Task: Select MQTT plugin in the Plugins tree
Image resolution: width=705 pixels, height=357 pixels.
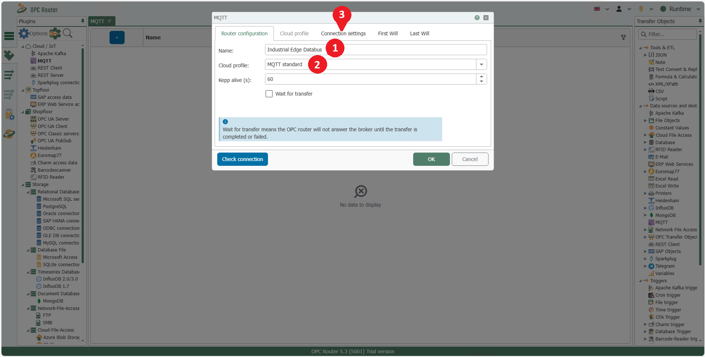Action: pyautogui.click(x=44, y=61)
